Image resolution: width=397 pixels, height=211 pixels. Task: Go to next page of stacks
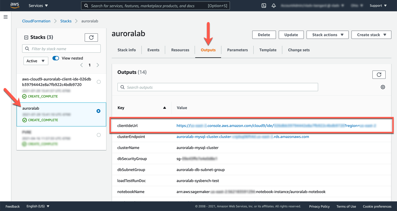point(98,65)
